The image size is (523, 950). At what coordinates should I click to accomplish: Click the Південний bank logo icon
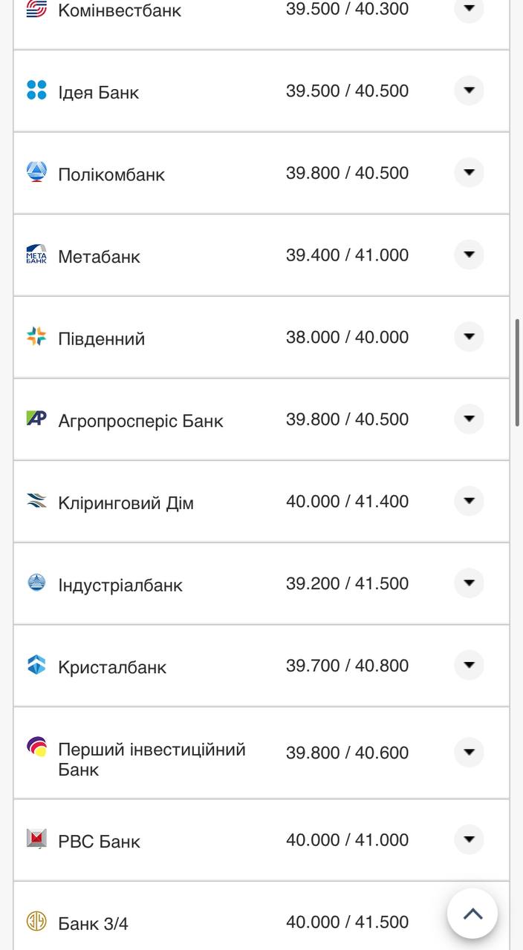tap(36, 337)
